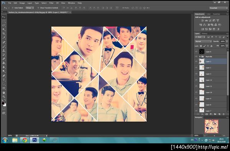Open the Filter menu
Viewport: 230px width, 151px height.
[51, 3]
